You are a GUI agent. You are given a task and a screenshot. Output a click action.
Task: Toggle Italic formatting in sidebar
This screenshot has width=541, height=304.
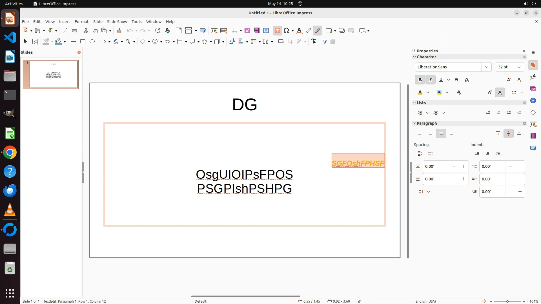pos(430,80)
